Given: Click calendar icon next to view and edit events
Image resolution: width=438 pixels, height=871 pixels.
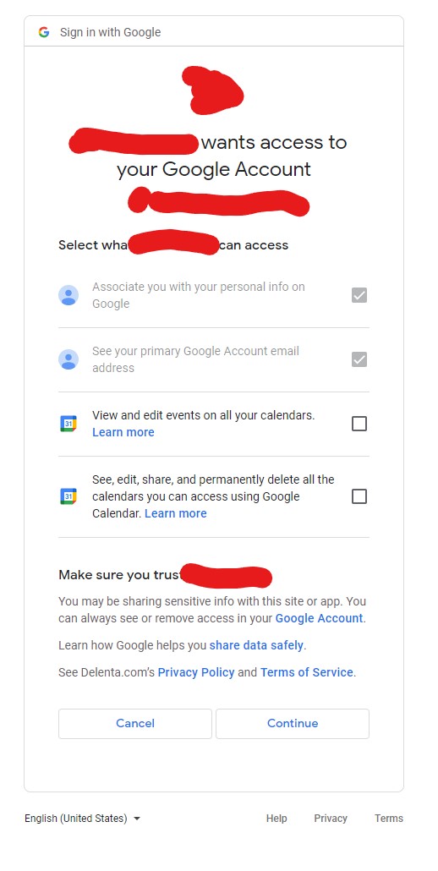Looking at the screenshot, I should coord(68,424).
